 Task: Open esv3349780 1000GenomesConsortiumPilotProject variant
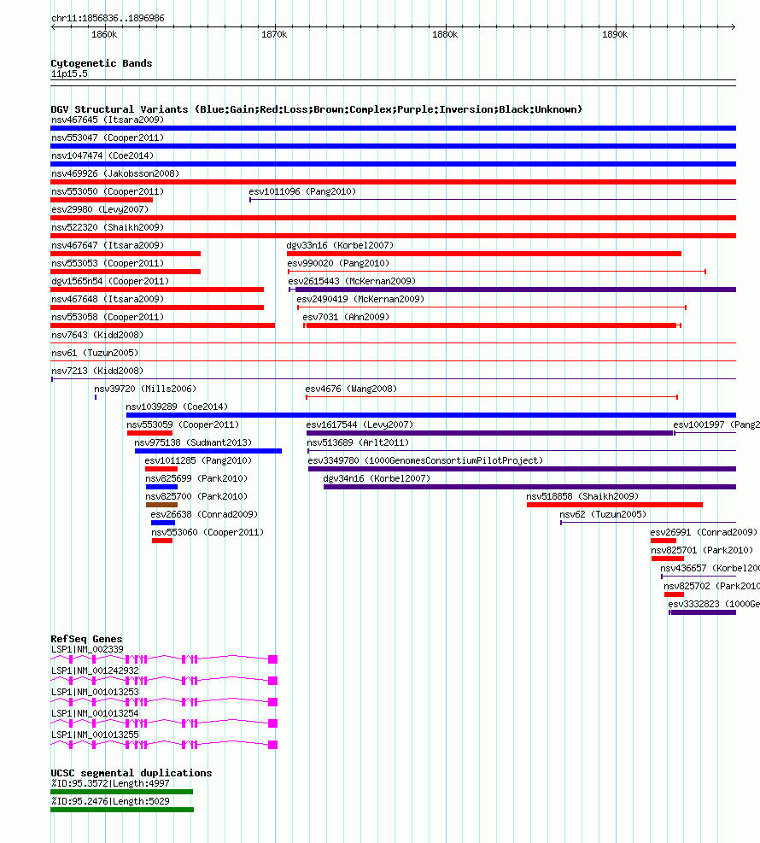[x=425, y=460]
